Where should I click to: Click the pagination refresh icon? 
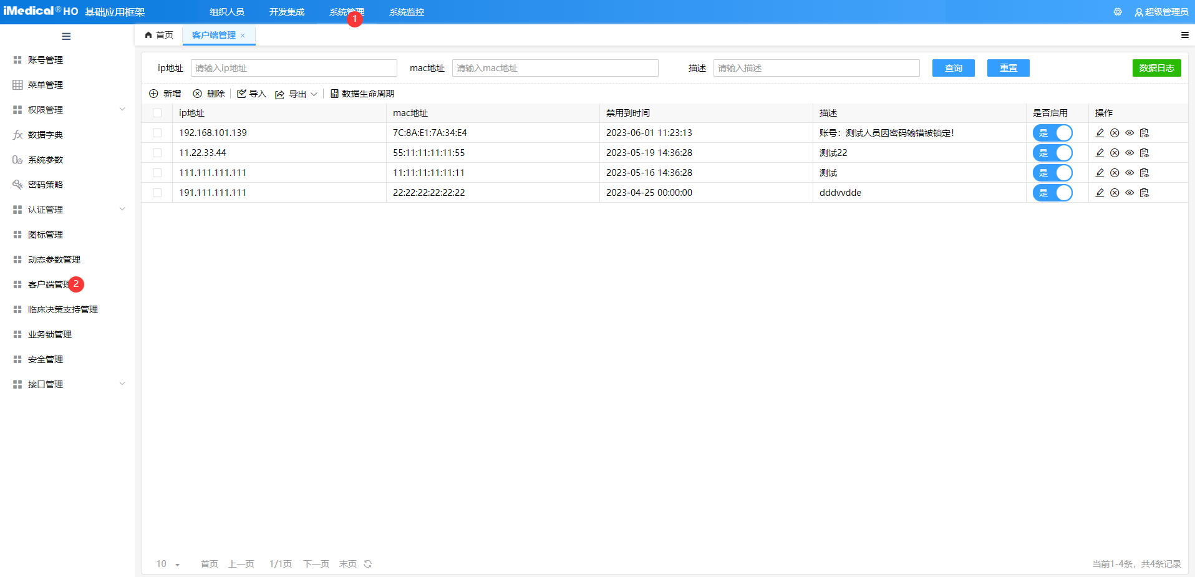(x=368, y=564)
